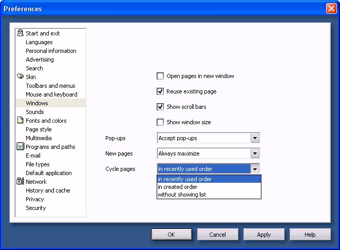Tick the Show window size checkbox
Viewport: 340px width, 250px height.
[160, 122]
